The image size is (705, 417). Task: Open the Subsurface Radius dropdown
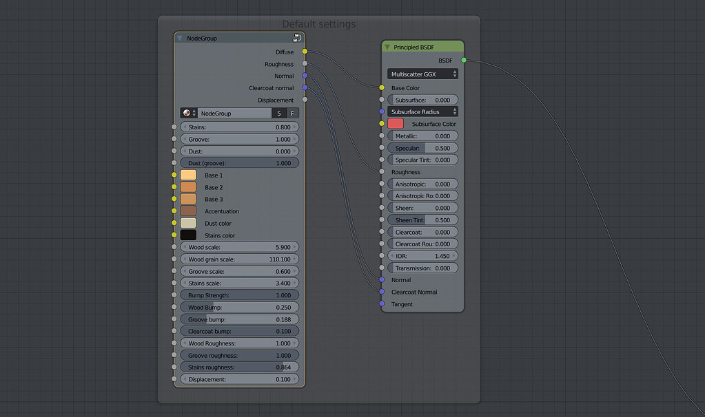[422, 111]
